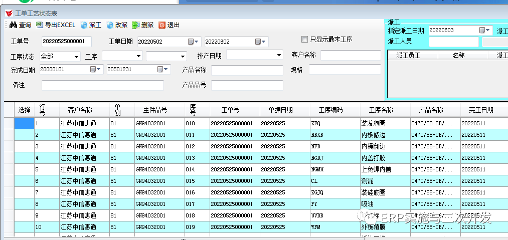Open dropdown arrow of 工单日期 20220502

coord(197,42)
